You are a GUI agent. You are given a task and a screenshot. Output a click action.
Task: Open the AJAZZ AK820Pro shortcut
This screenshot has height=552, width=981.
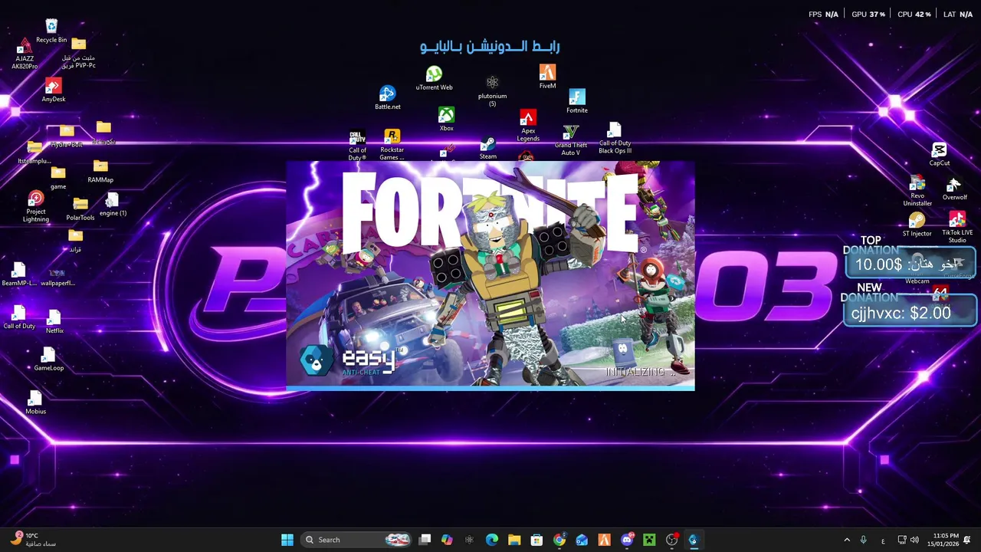point(25,54)
